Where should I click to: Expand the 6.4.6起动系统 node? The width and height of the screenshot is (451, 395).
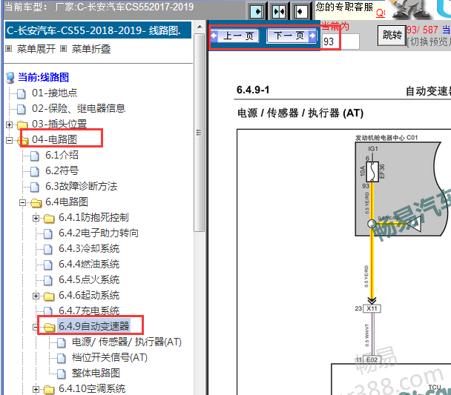[36, 296]
